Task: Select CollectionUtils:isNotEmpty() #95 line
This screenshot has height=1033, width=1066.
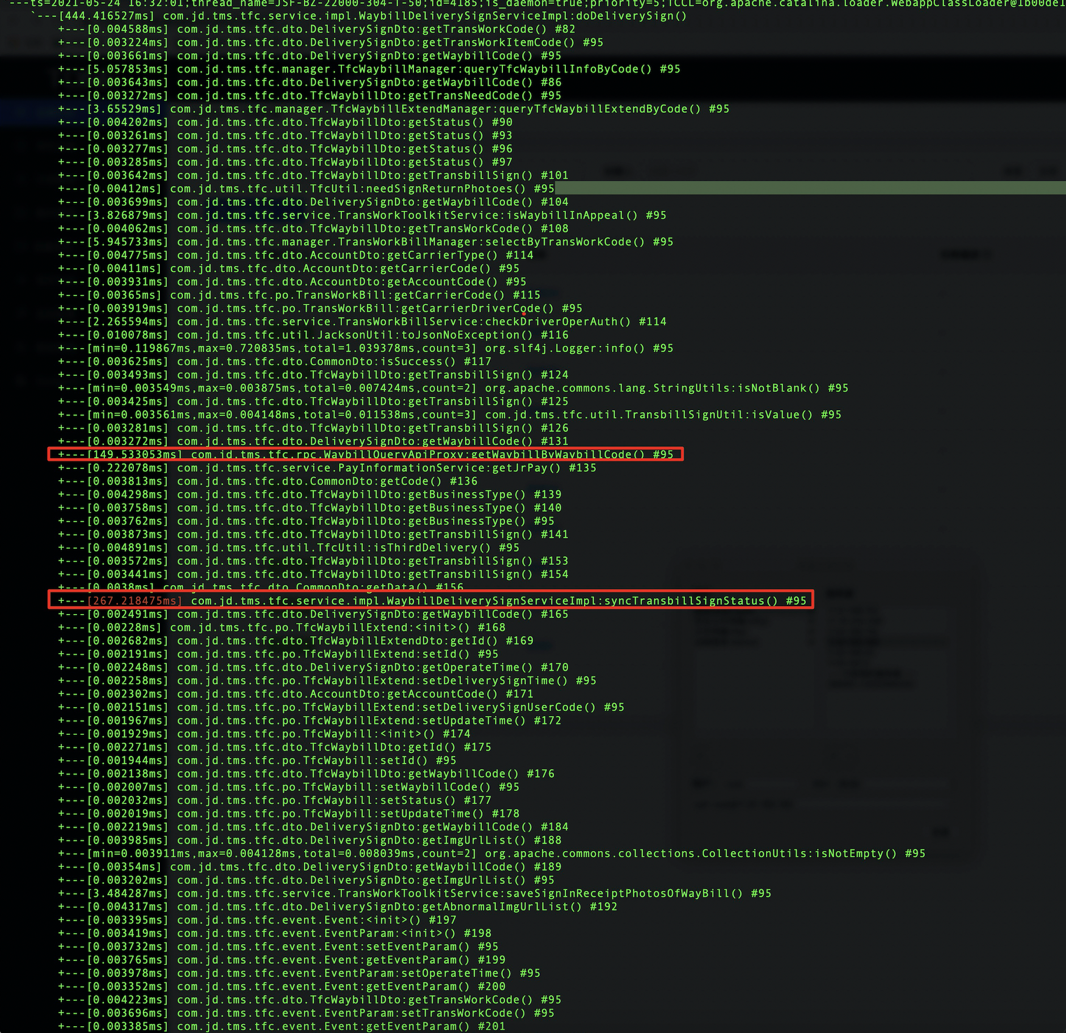Action: pyautogui.click(x=492, y=854)
